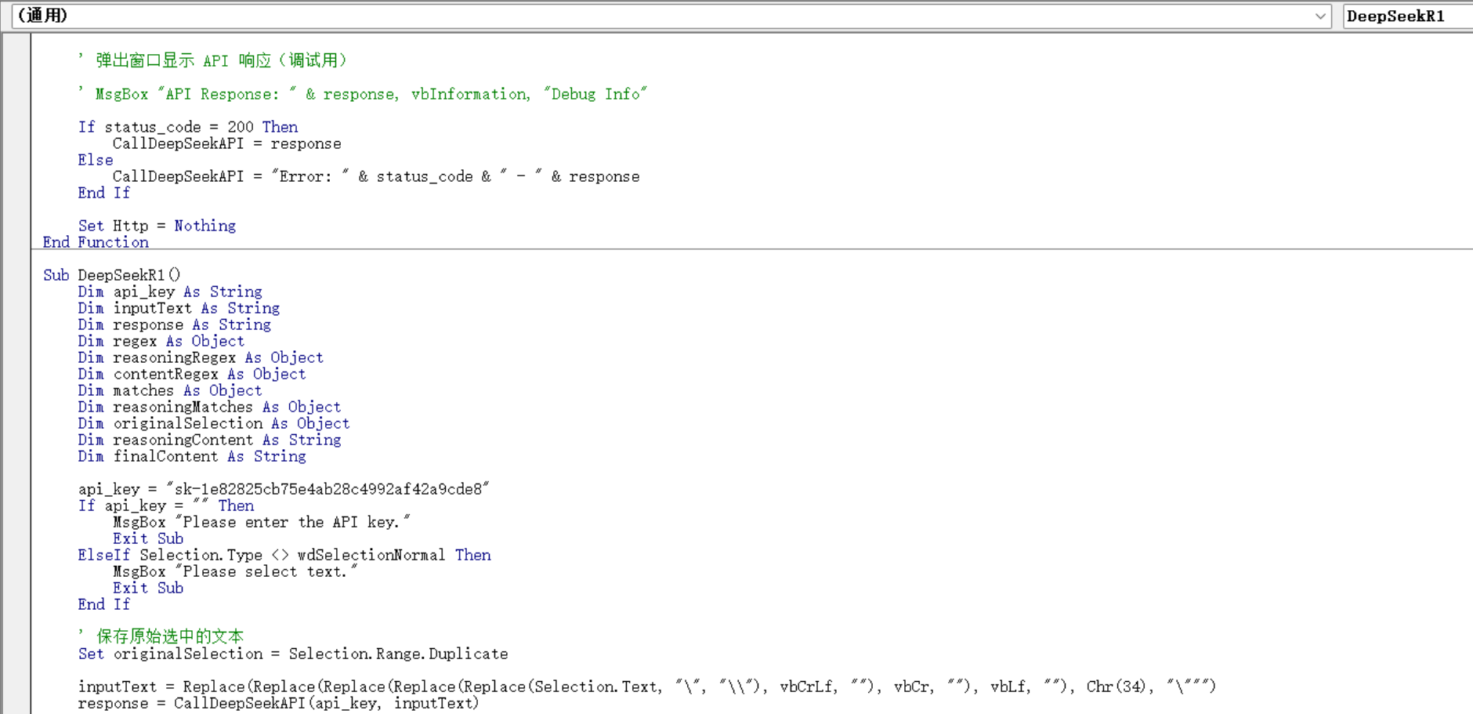Viewport: 1473px width, 714px height.
Task: Click the comment '弹出窗口显示 API 响应'
Action: pyautogui.click(x=213, y=60)
